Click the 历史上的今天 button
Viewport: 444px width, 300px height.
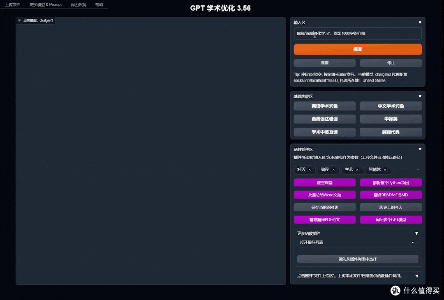[391, 207]
